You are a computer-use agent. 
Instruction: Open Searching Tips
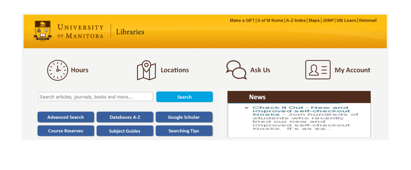(184, 131)
